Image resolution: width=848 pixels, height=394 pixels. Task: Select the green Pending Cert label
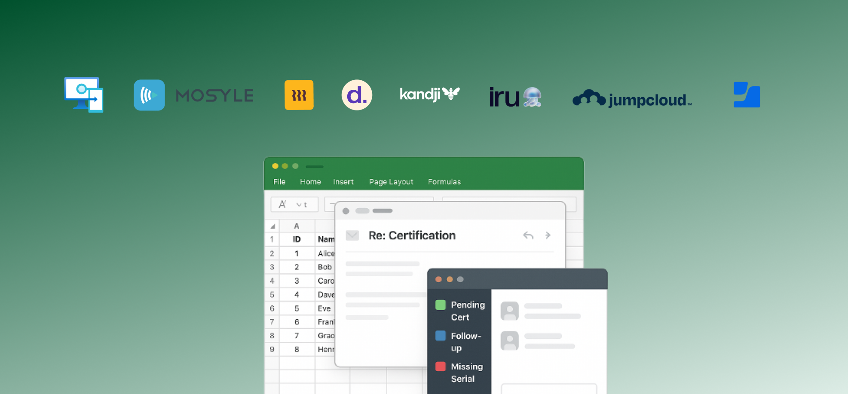pyautogui.click(x=441, y=305)
